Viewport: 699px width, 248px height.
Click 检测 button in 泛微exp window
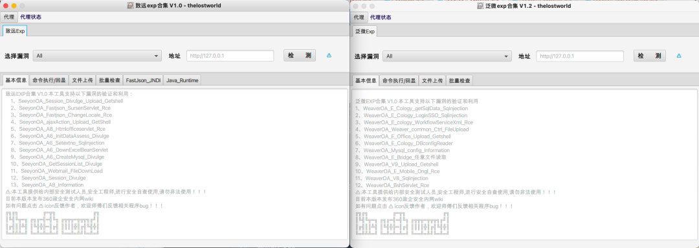click(650, 56)
